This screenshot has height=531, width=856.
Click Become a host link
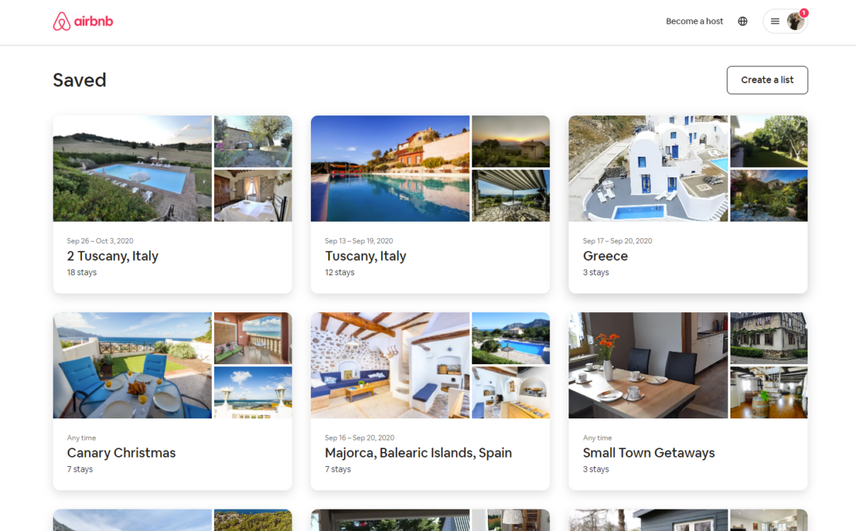[x=694, y=21]
